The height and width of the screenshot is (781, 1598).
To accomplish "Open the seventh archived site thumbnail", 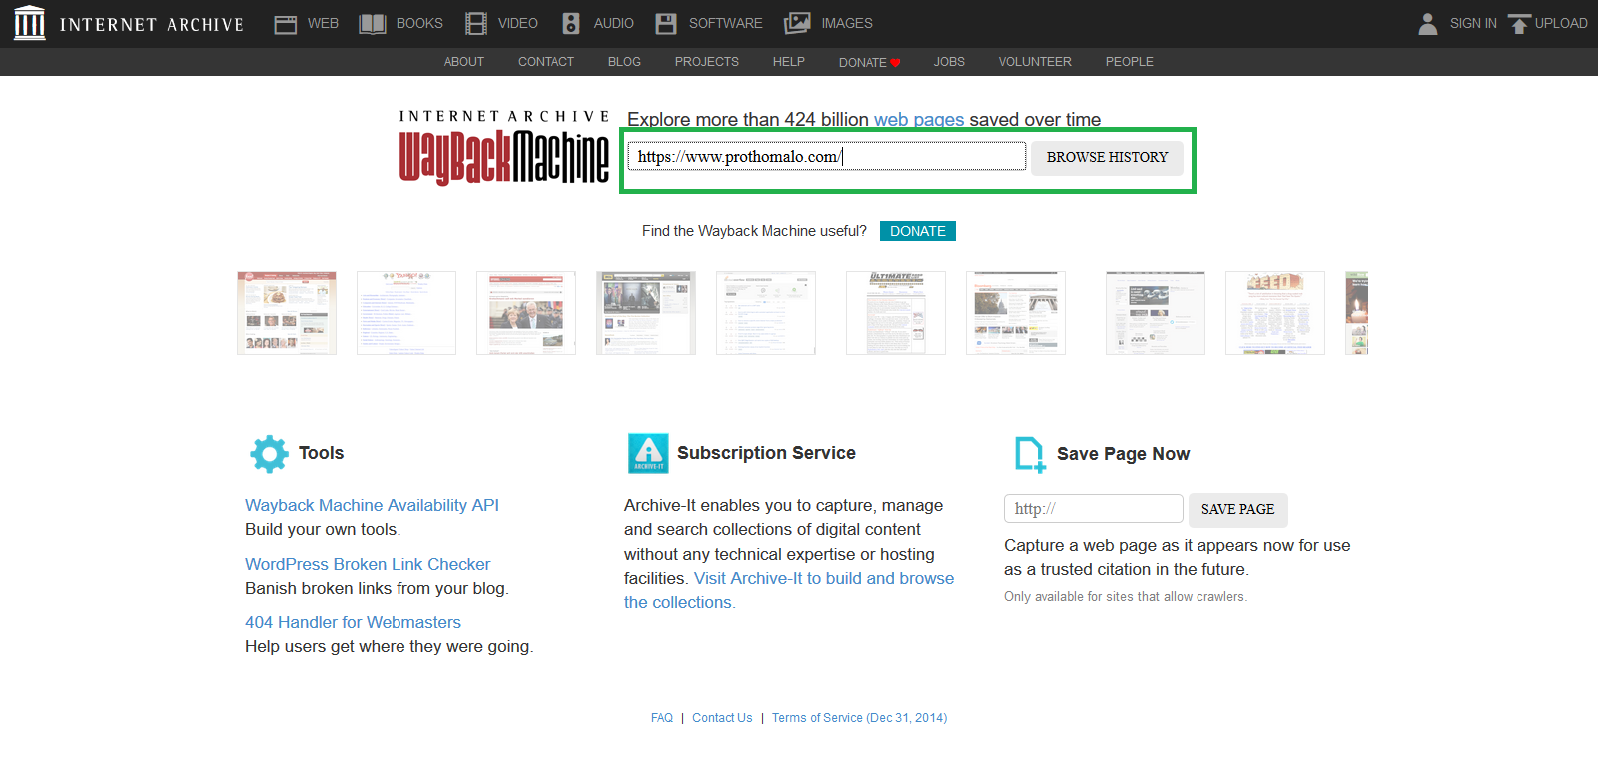I will [x=1016, y=313].
